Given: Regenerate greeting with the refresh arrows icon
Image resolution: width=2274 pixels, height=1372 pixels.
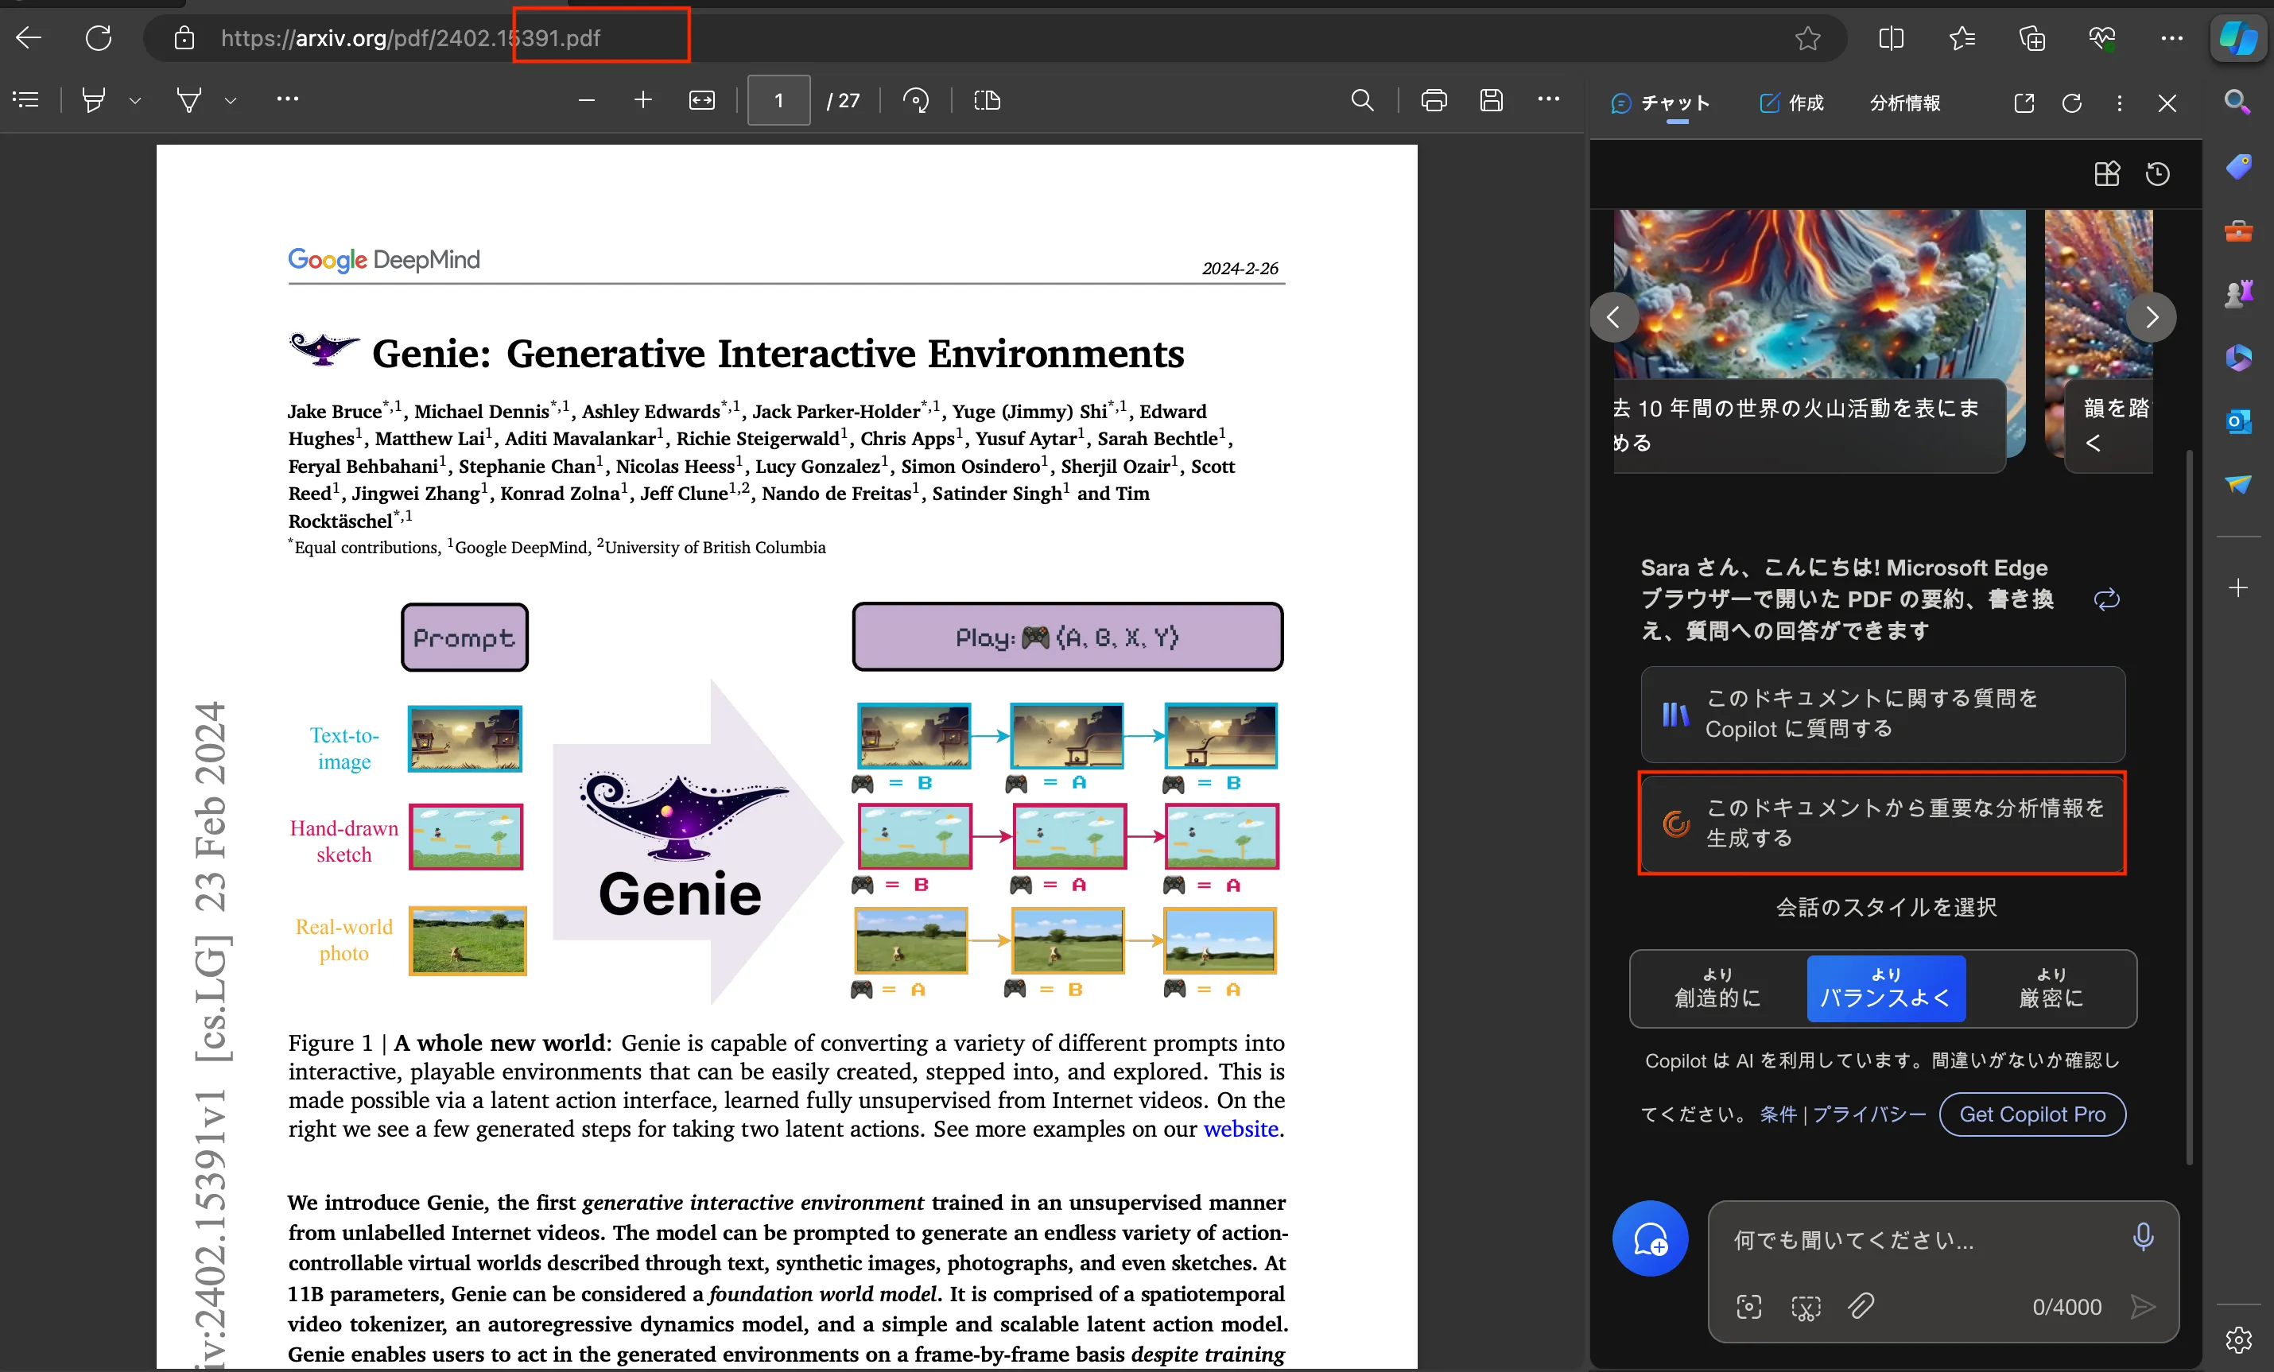Looking at the screenshot, I should (x=2107, y=599).
